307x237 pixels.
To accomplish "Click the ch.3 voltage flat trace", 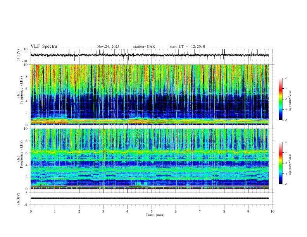I will tap(150, 198).
